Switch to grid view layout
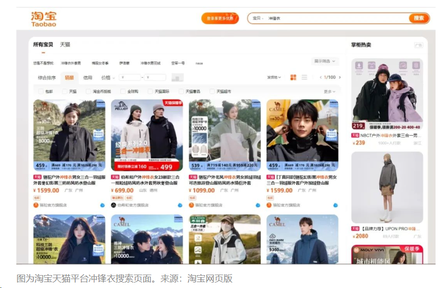This screenshot has height=288, width=442. [x=293, y=77]
